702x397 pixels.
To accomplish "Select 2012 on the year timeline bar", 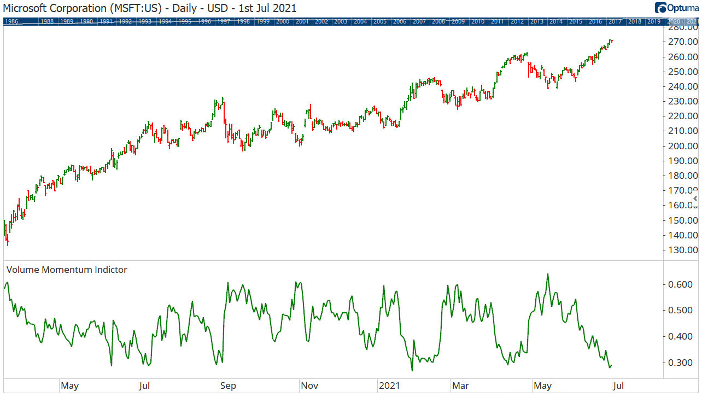I will (x=517, y=21).
